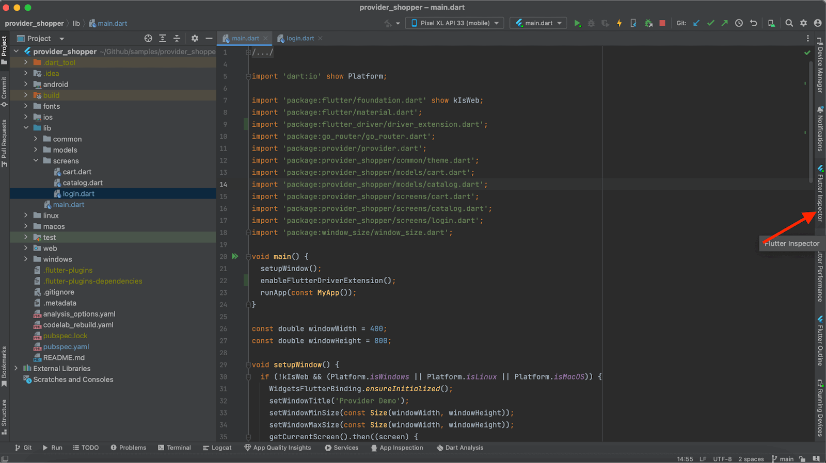
Task: Open Notifications side panel
Action: (x=820, y=129)
